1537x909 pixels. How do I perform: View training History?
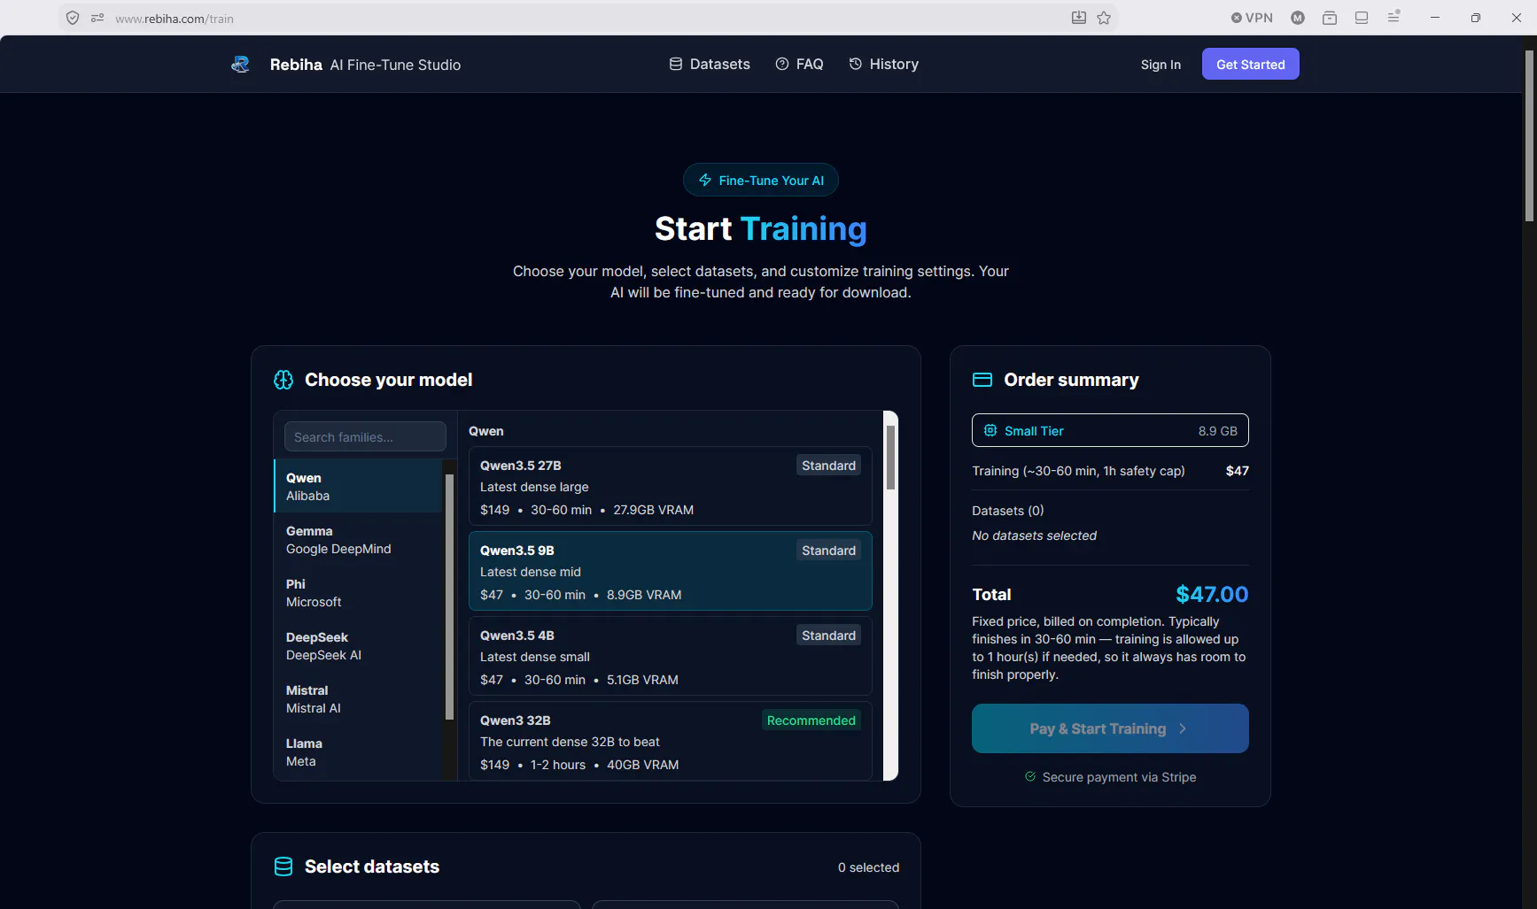[883, 65]
